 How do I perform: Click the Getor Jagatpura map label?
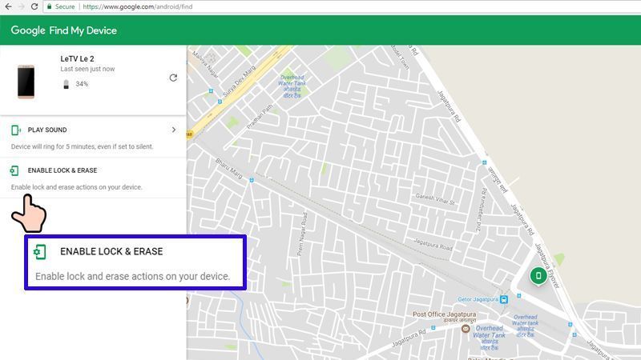coord(478,299)
